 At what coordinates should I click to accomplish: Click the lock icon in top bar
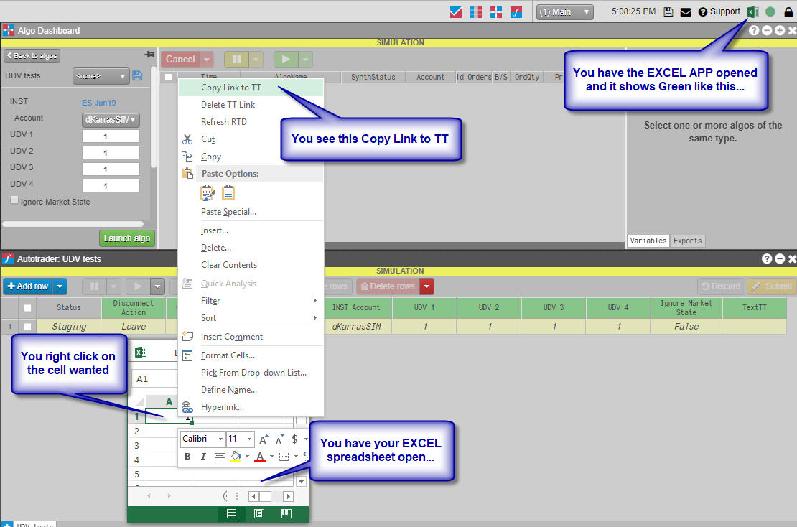788,11
